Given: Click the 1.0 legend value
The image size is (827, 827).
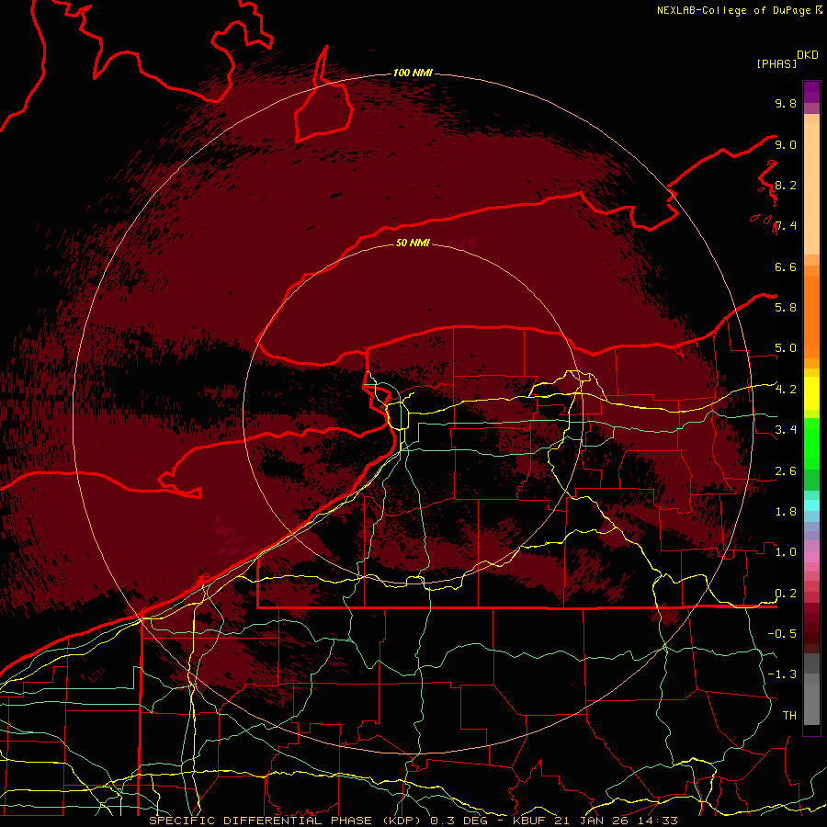Looking at the screenshot, I should (786, 552).
